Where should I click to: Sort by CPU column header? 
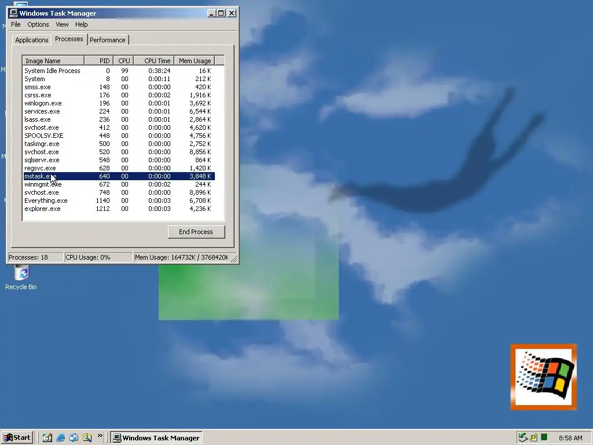coord(123,60)
